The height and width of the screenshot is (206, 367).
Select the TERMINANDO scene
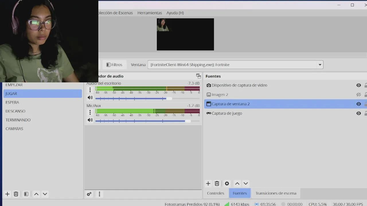[42, 120]
